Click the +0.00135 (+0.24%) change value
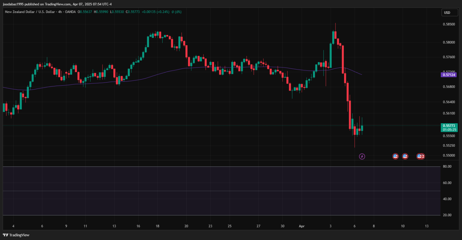This screenshot has height=240, width=462. pyautogui.click(x=156, y=12)
